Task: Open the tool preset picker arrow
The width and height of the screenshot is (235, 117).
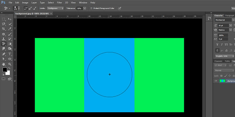Action: [10, 8]
